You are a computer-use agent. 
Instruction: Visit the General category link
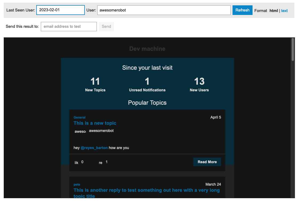click(79, 117)
